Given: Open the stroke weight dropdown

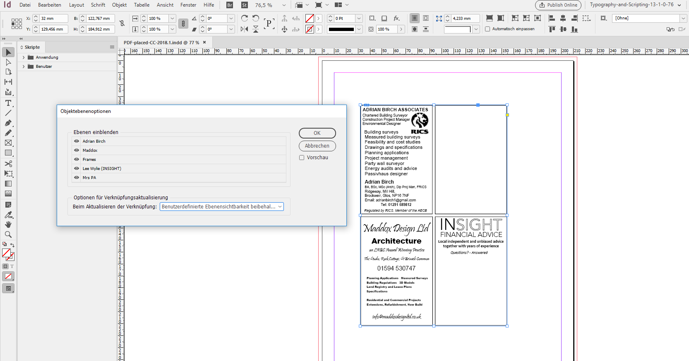Looking at the screenshot, I should [359, 18].
